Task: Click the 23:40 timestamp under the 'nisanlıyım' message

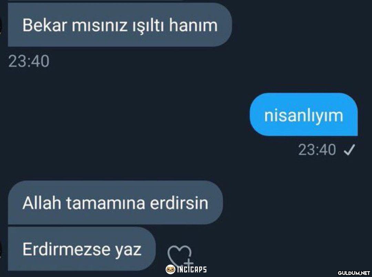Action: tap(317, 150)
